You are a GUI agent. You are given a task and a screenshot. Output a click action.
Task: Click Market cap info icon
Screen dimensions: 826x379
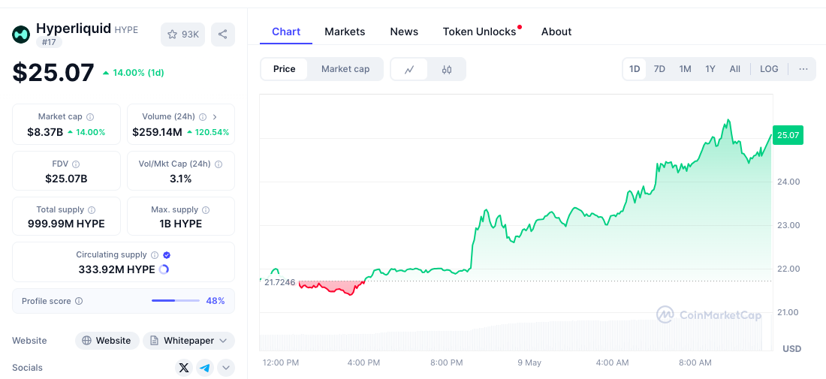90,117
